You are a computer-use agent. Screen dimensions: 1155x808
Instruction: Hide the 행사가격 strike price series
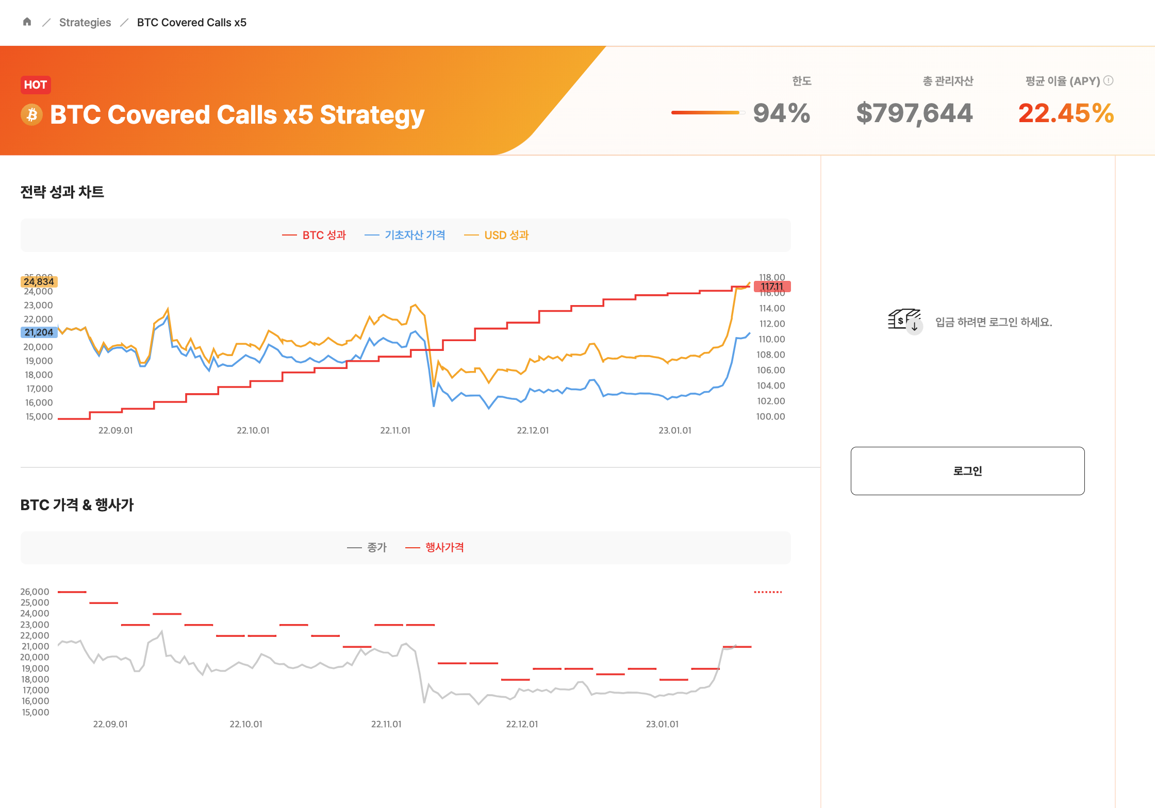click(x=435, y=547)
